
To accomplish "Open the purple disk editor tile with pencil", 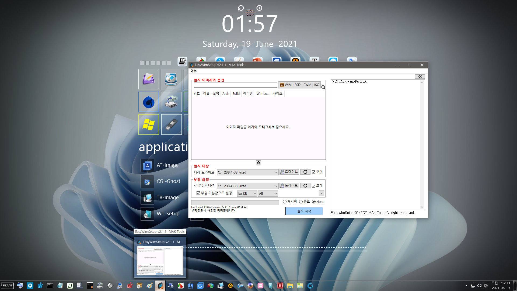I will (x=149, y=79).
